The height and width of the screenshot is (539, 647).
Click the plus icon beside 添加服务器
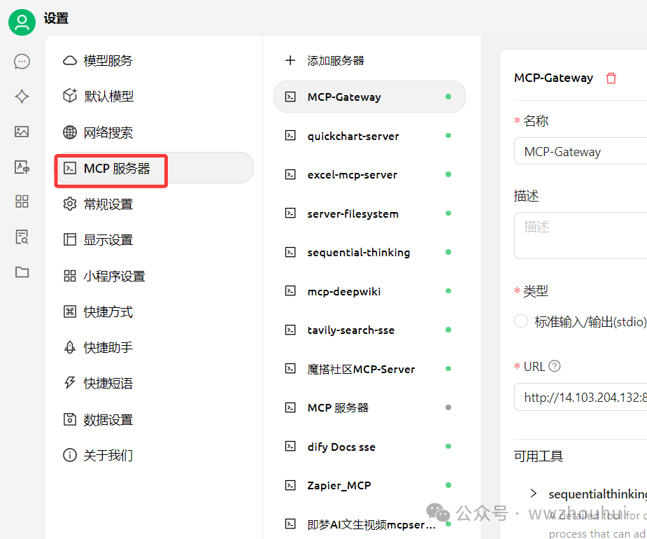pos(290,60)
